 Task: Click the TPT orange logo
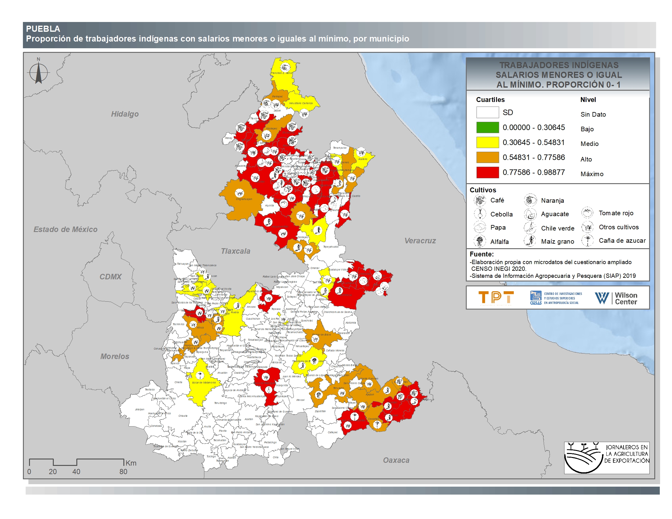pyautogui.click(x=496, y=298)
